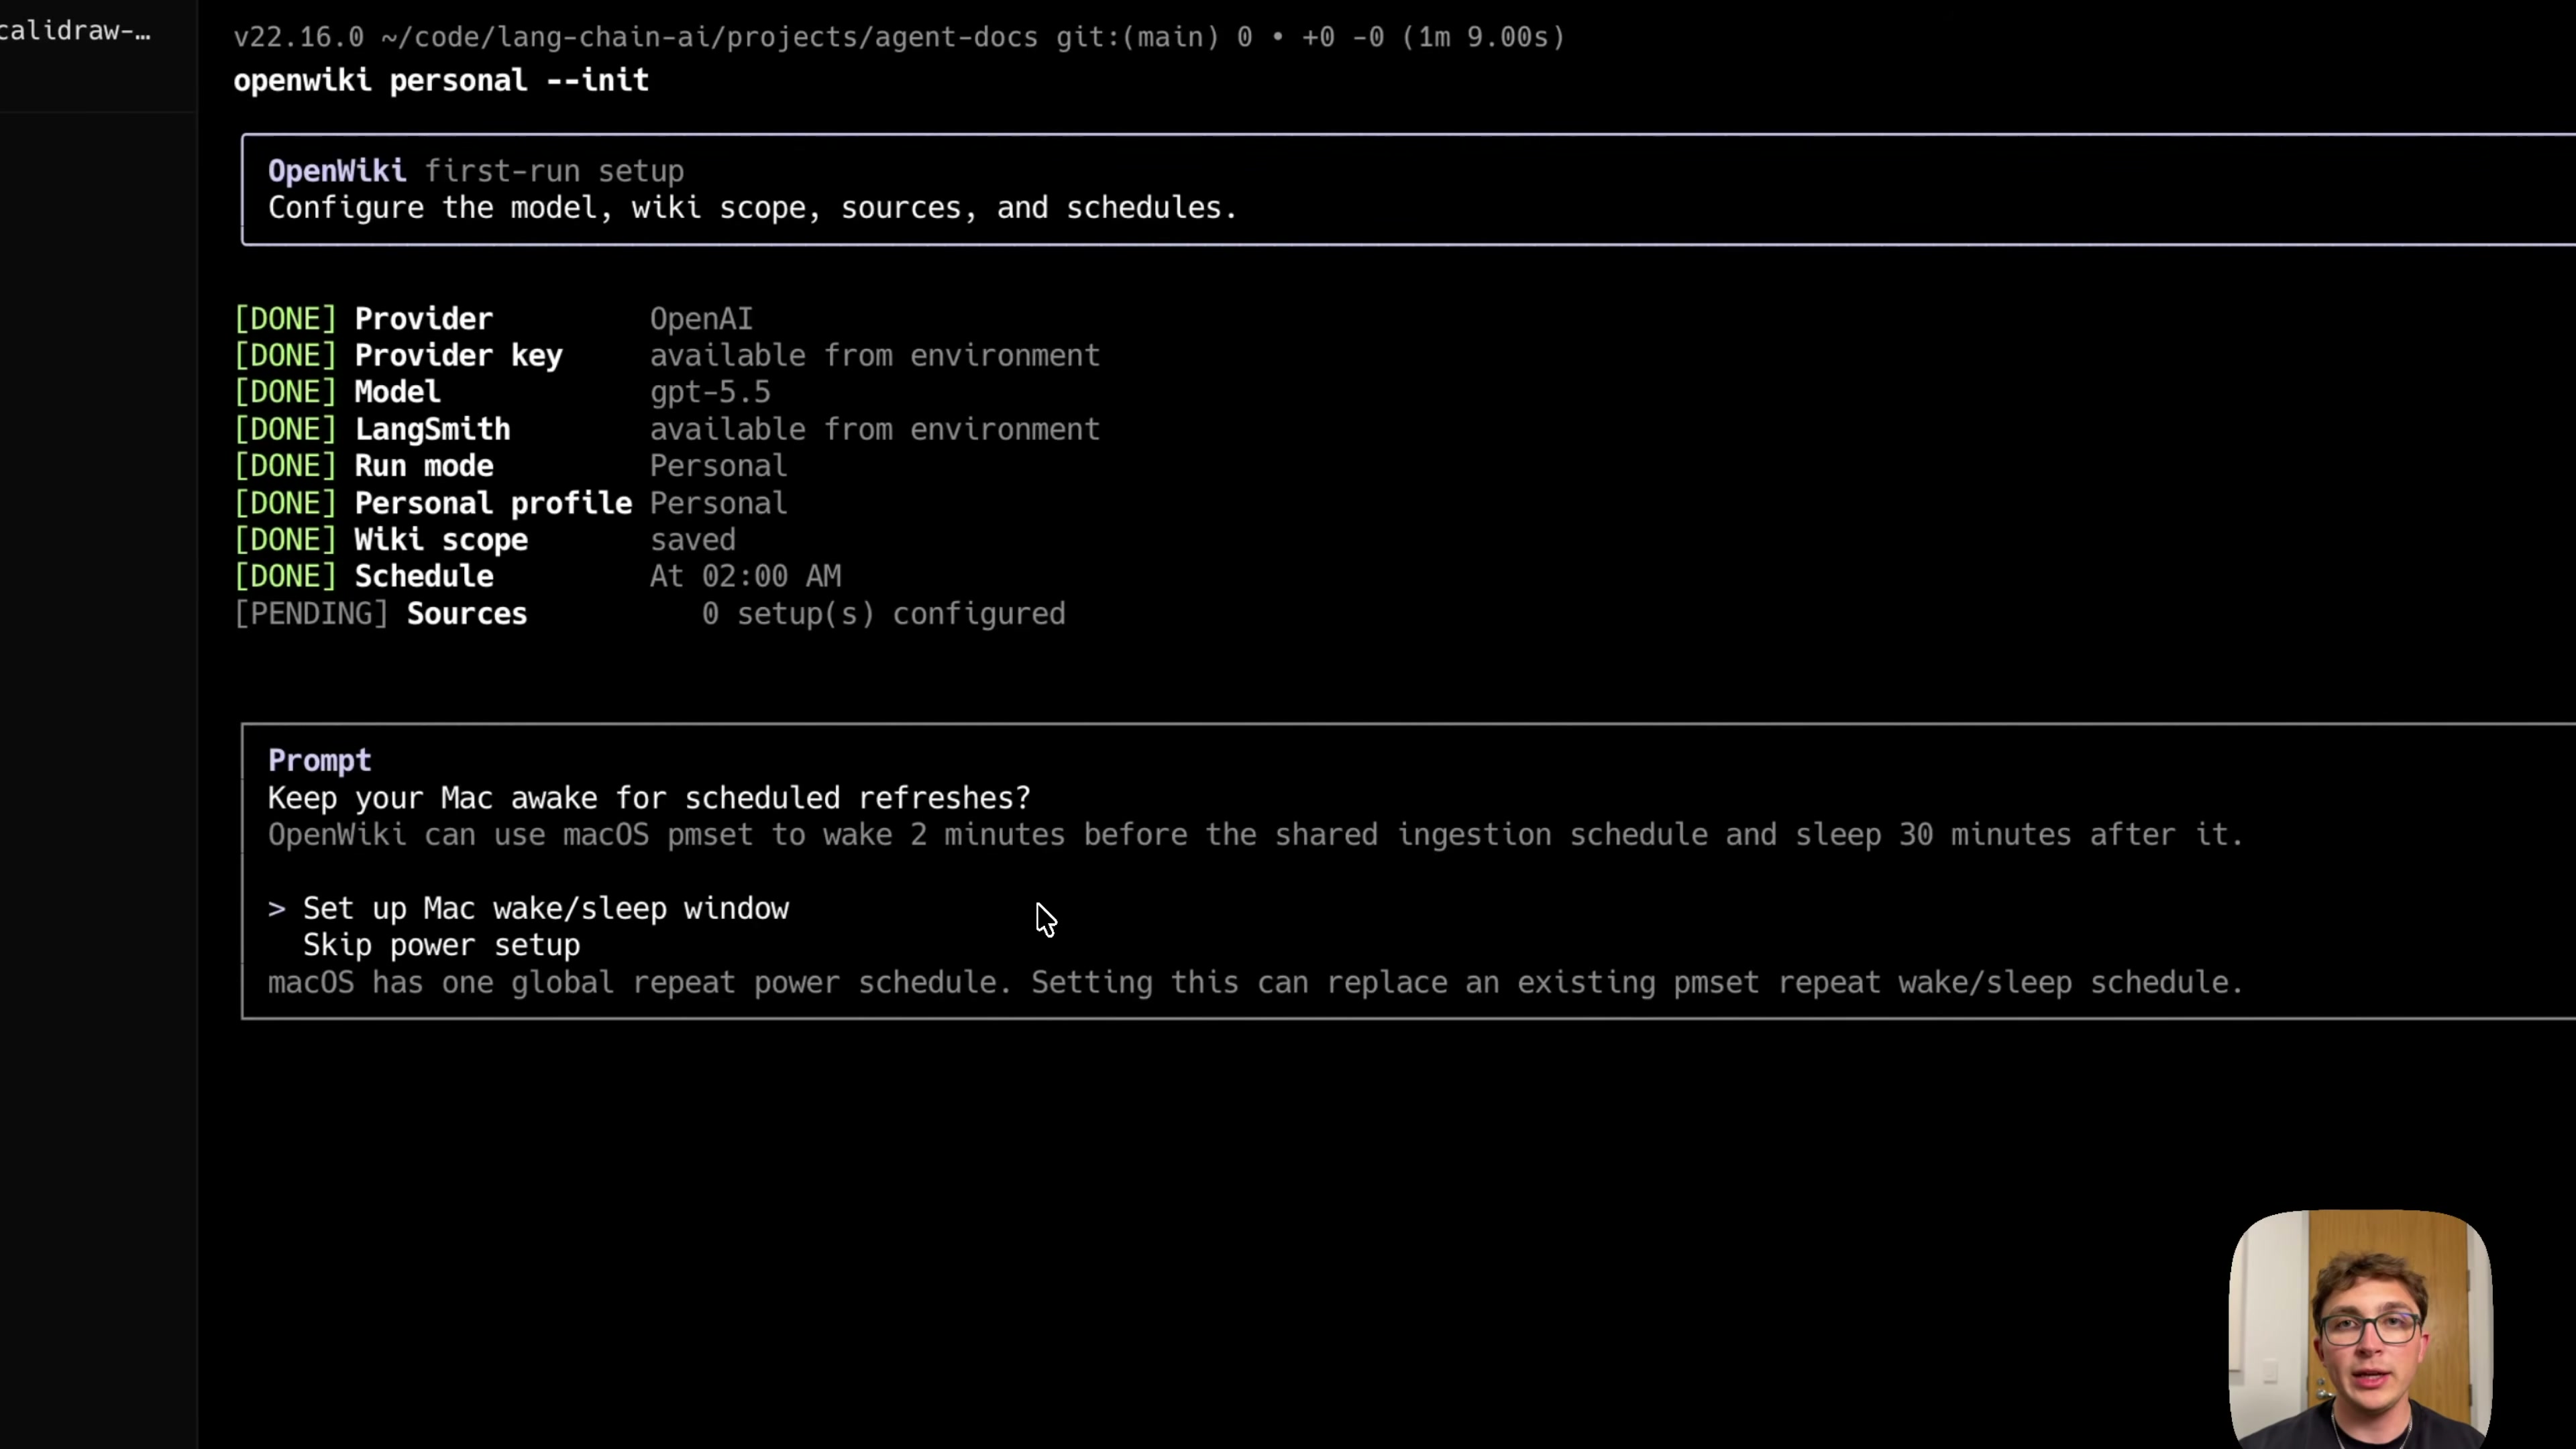Screen dimensions: 2576x1449
Task: Click the DONE tag beside Wiki scope
Action: (285, 540)
